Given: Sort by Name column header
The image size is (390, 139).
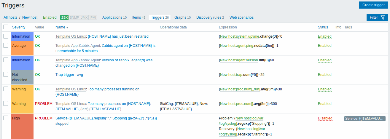Looking at the screenshot, I should 60,27.
